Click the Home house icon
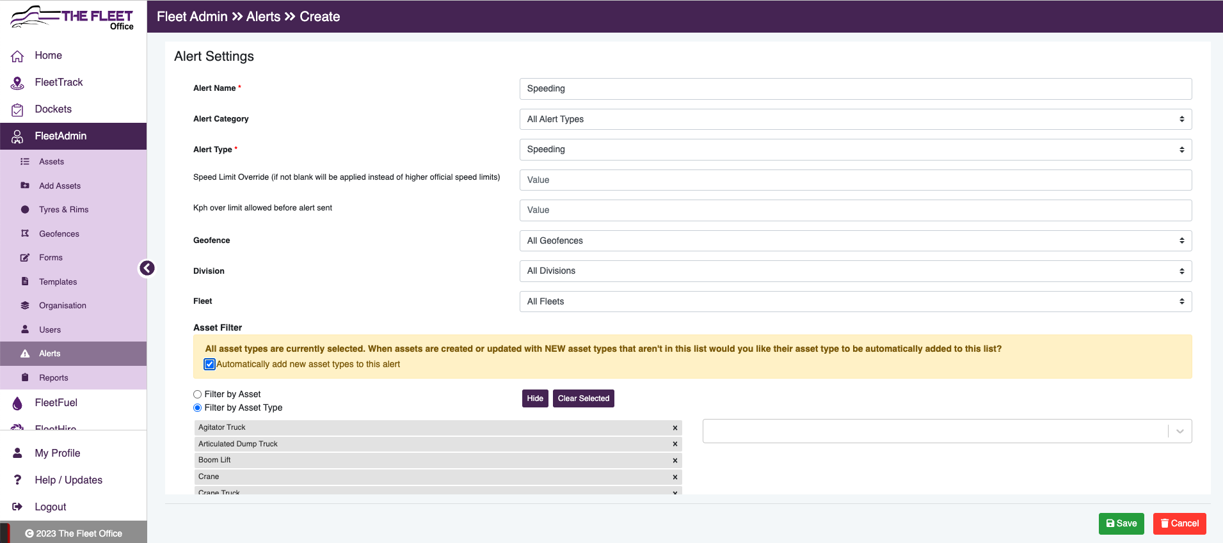 tap(17, 56)
